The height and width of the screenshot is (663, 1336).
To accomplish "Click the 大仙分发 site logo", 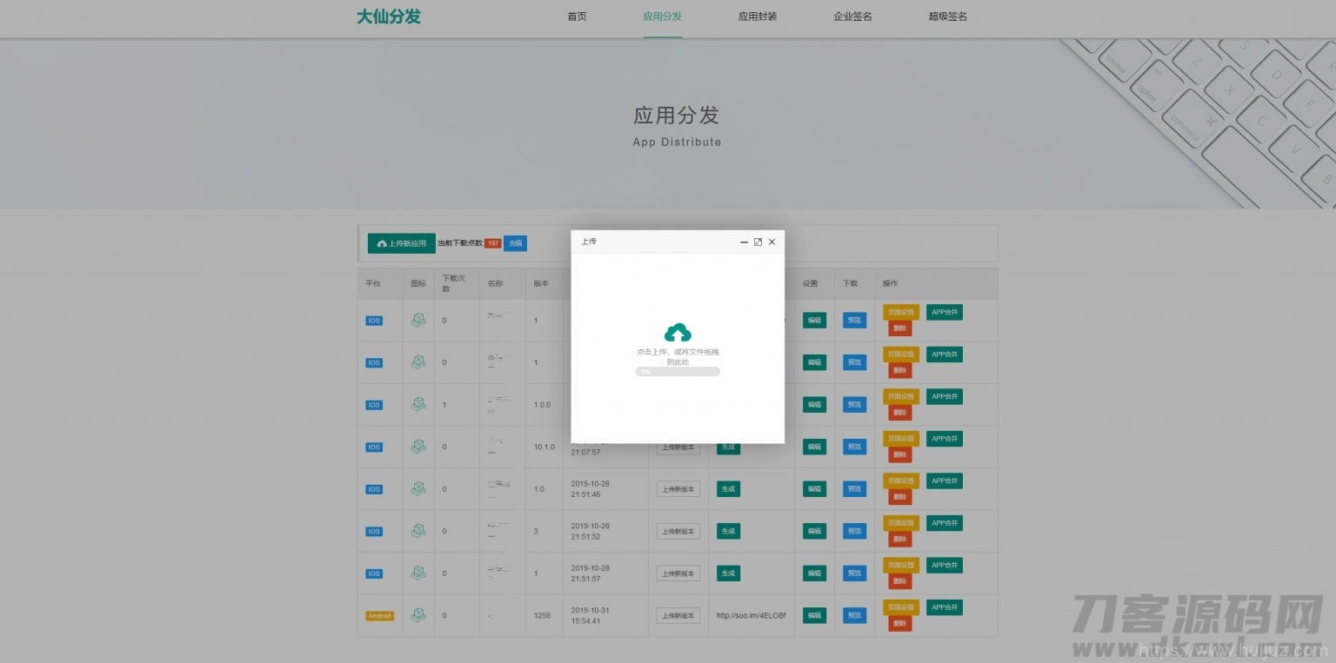I will [389, 17].
